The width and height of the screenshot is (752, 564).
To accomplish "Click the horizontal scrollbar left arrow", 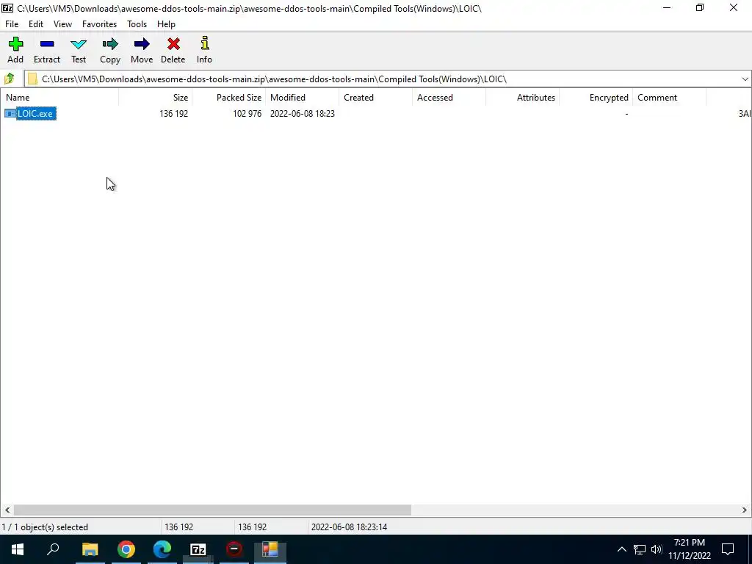I will (7, 510).
